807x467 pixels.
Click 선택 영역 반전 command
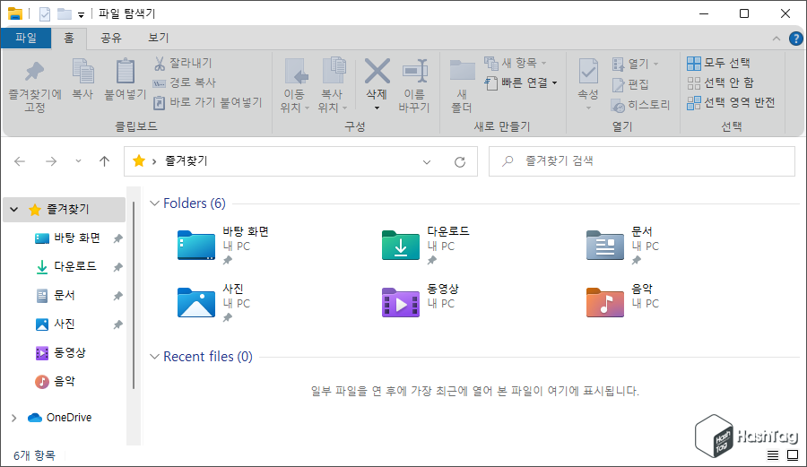[x=731, y=102]
